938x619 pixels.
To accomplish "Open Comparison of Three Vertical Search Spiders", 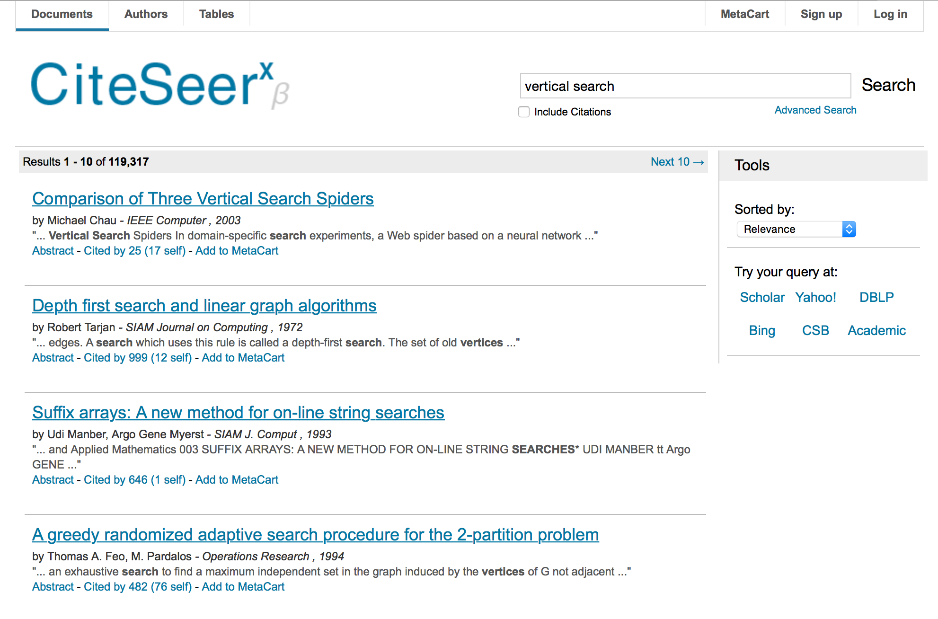I will (203, 199).
